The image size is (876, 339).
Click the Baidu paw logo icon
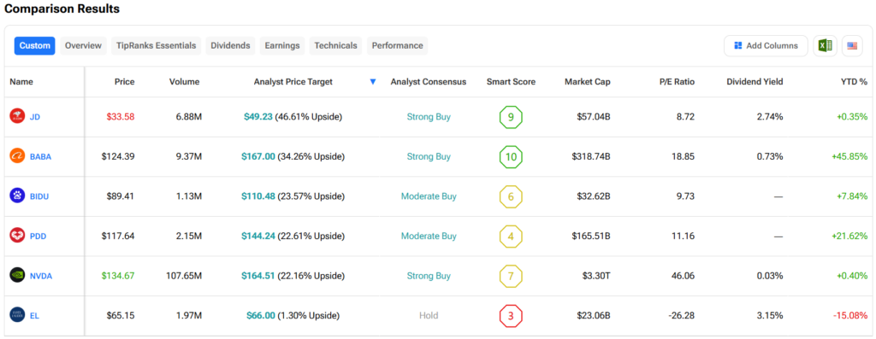(17, 196)
